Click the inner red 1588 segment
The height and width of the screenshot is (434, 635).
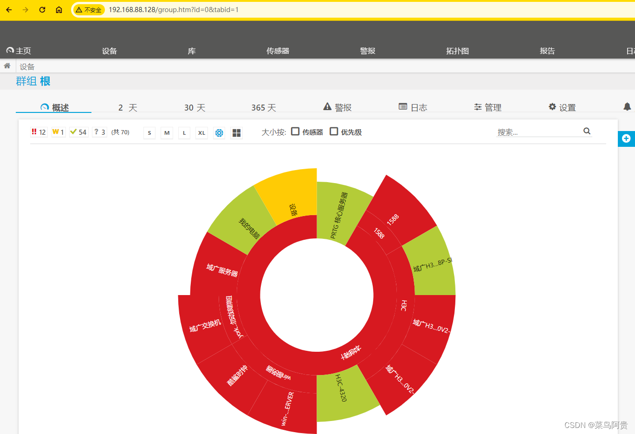pos(379,233)
